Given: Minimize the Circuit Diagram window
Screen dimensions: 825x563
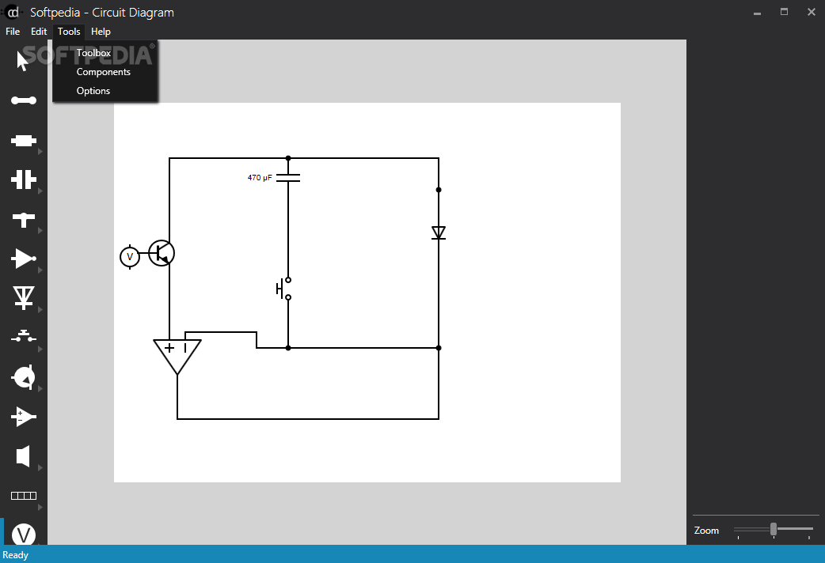Looking at the screenshot, I should pyautogui.click(x=757, y=12).
